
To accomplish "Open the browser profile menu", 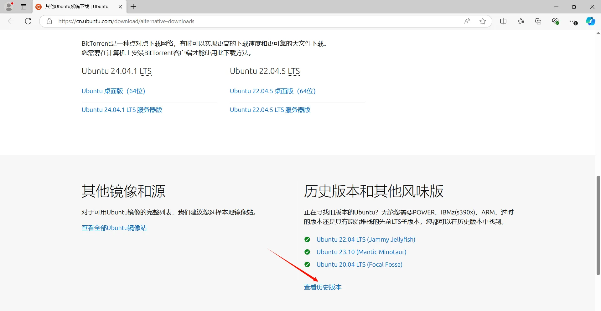I will pos(9,6).
